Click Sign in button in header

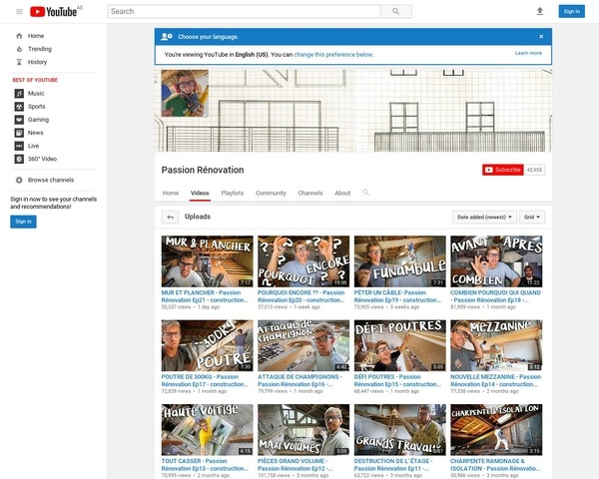571,11
